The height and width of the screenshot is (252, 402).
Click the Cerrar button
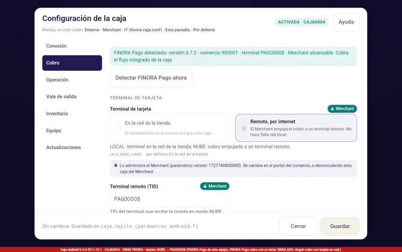(298, 226)
